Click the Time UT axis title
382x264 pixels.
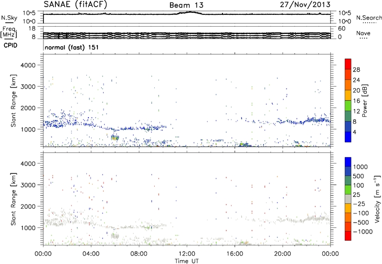[x=187, y=261]
